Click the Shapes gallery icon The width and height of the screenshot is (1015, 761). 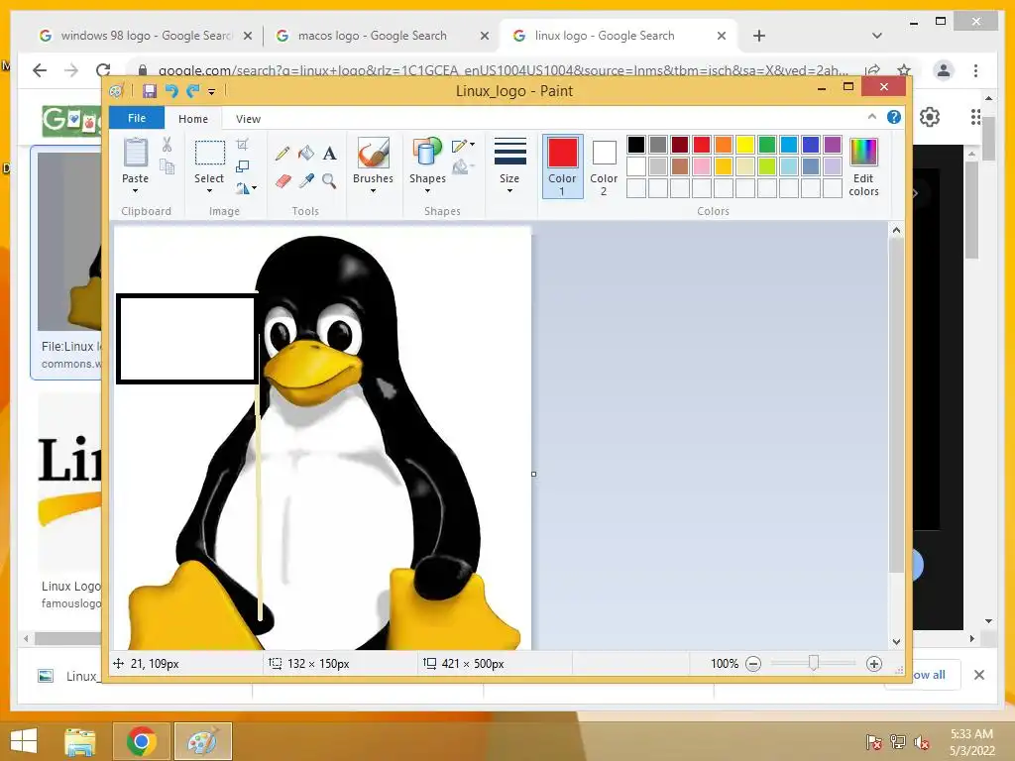427,153
